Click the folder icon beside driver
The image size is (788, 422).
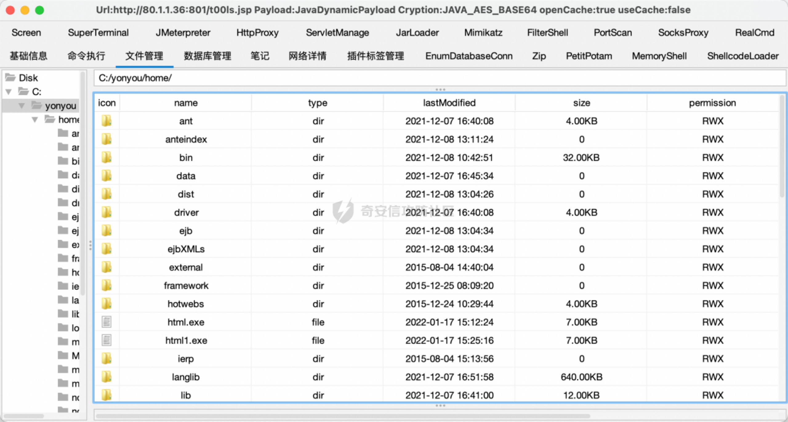[107, 212]
